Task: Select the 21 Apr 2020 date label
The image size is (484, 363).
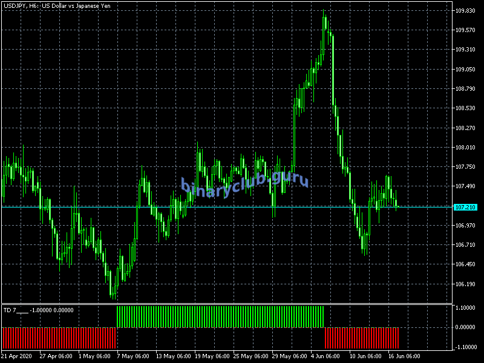Action: pyautogui.click(x=18, y=356)
